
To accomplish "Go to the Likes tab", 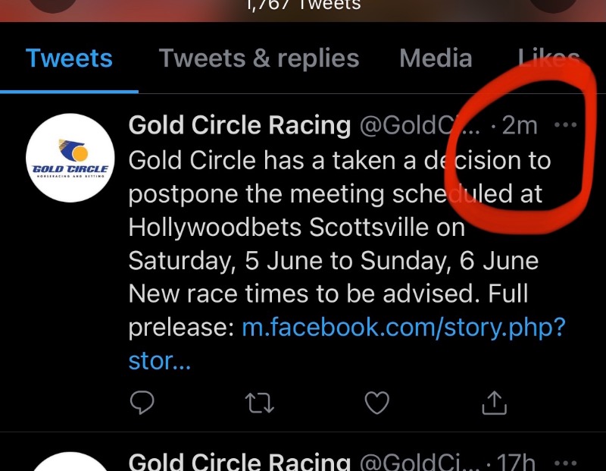I will pos(549,58).
